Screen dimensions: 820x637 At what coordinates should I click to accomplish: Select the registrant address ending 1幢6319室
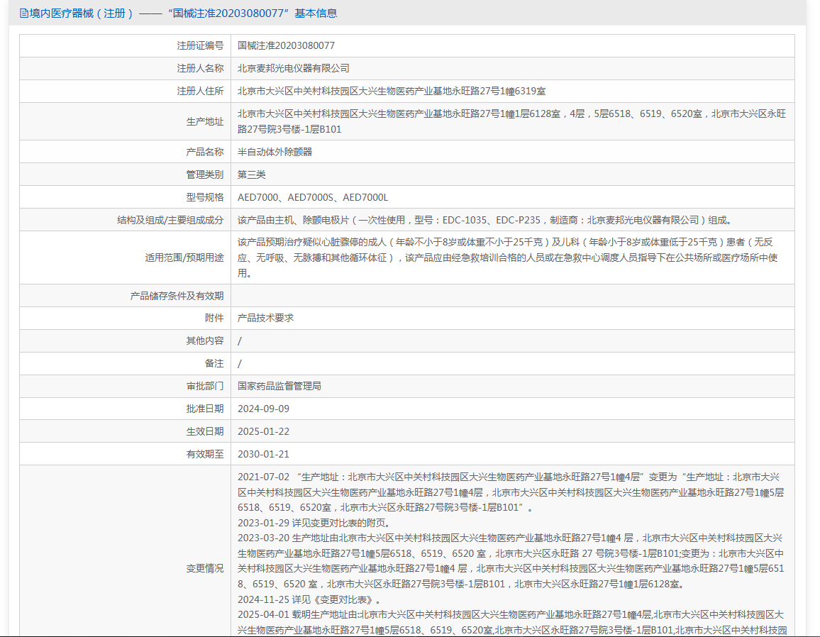point(392,91)
